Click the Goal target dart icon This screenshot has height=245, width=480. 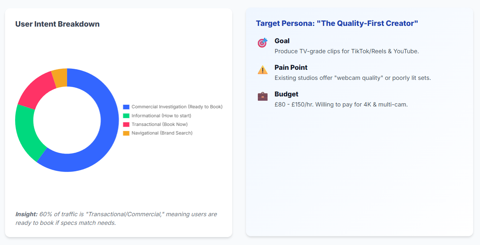(263, 43)
